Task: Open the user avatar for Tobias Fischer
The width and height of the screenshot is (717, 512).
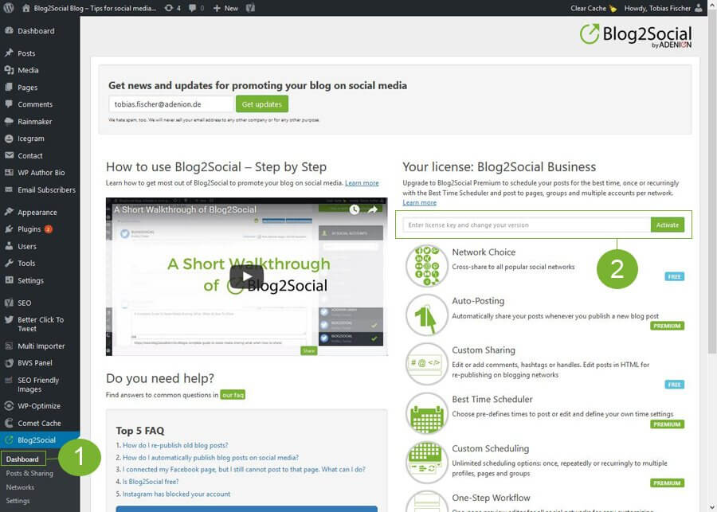Action: [x=698, y=8]
